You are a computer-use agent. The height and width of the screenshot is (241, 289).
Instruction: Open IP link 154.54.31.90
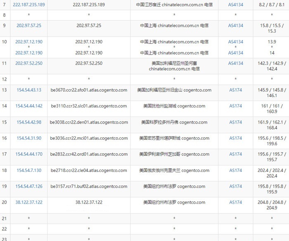29,138
